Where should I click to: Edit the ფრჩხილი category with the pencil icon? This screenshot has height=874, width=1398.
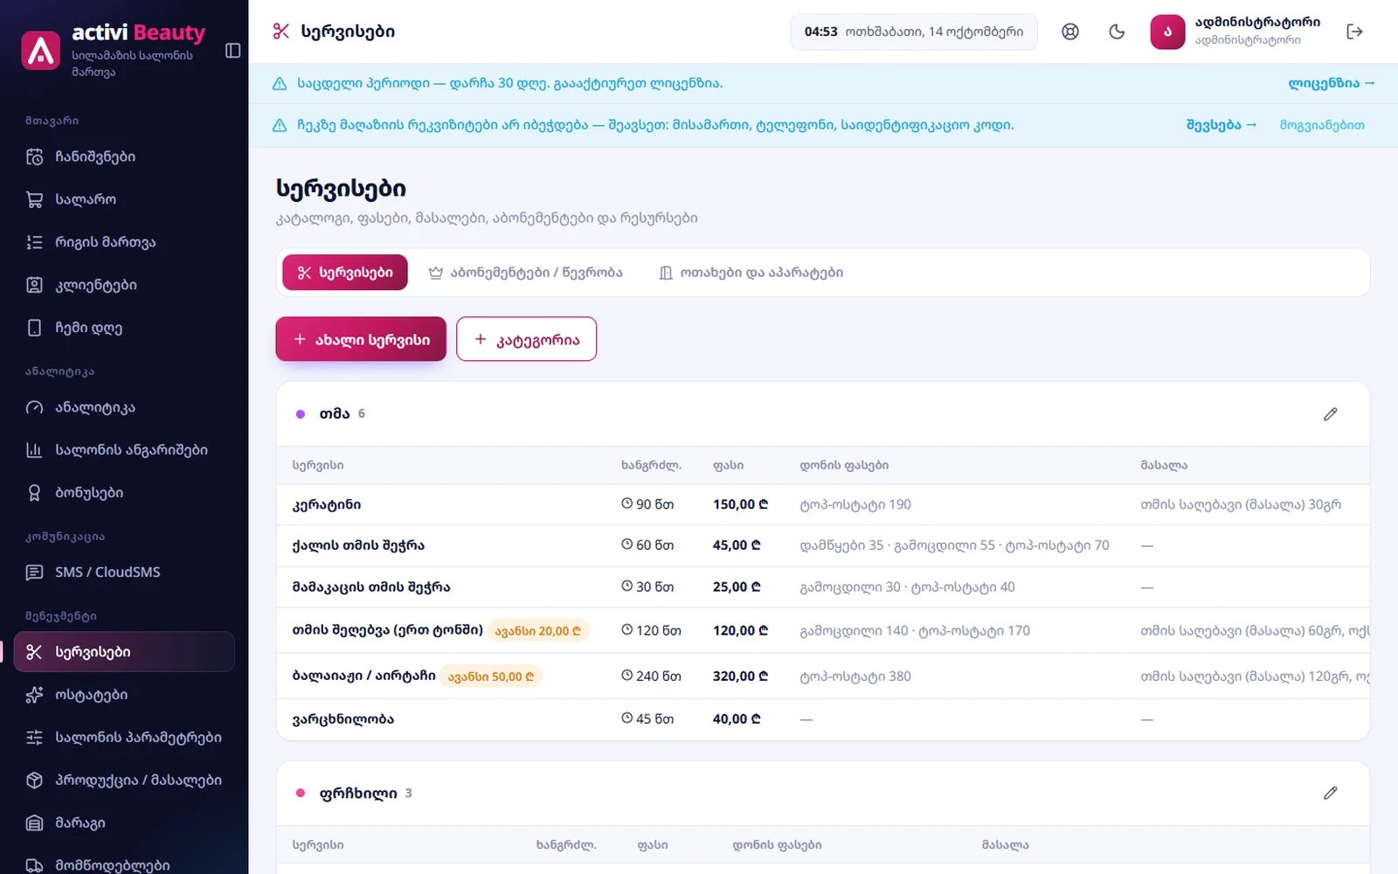pos(1330,793)
